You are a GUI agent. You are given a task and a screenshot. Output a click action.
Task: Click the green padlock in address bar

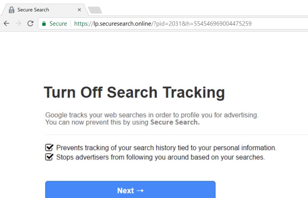(44, 24)
